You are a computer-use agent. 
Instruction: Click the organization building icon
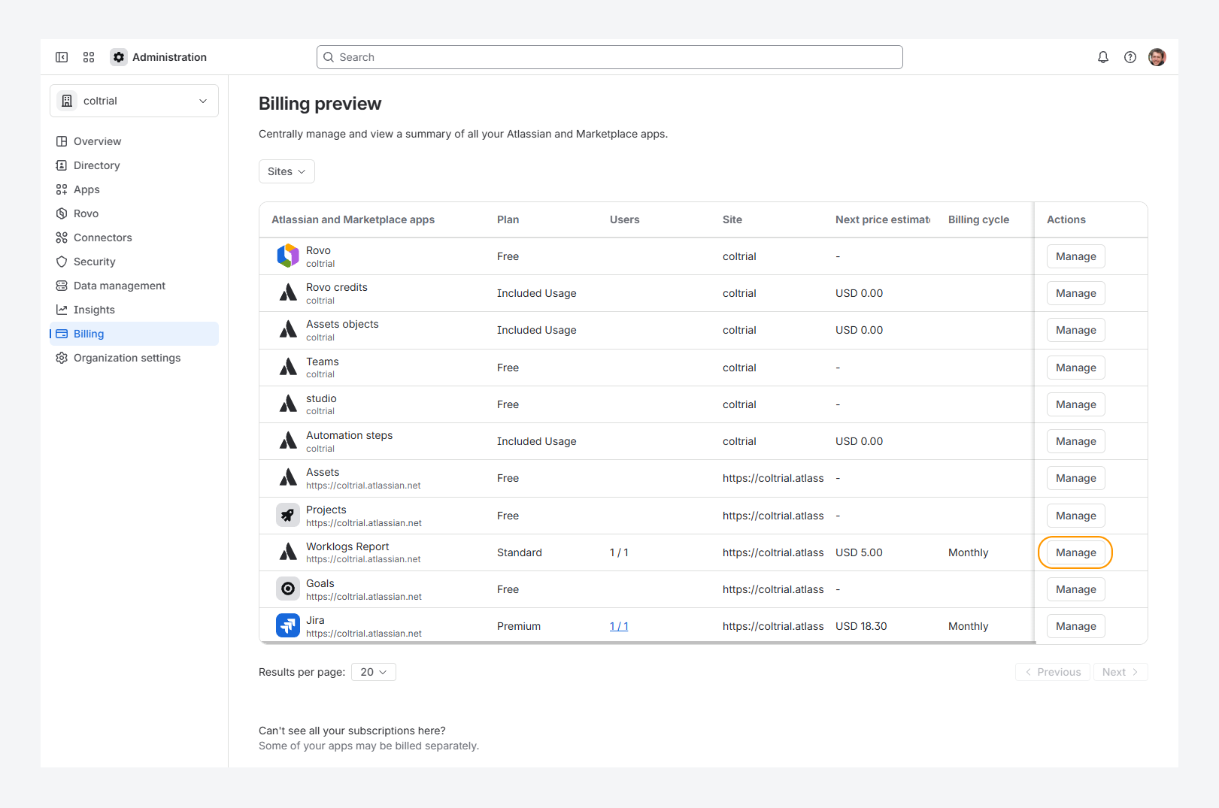coord(67,101)
